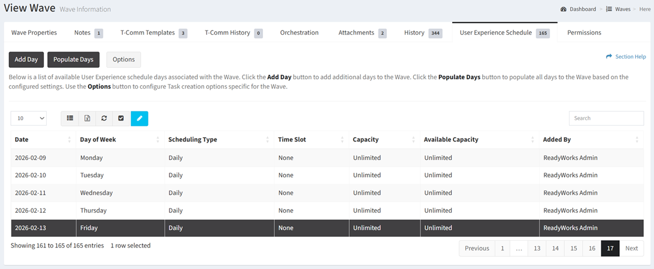Deselect the highlighted 2026-02-13 Friday row
This screenshot has height=269, width=654.
[180, 228]
